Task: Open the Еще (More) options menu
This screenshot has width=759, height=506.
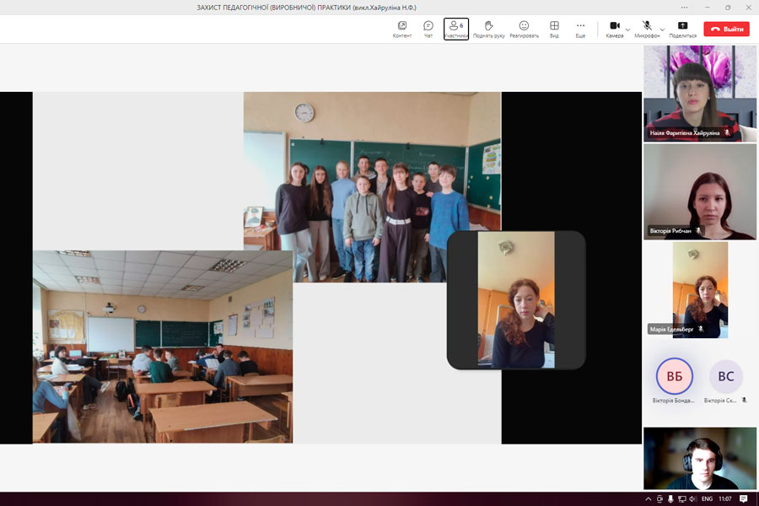Action: 580,29
